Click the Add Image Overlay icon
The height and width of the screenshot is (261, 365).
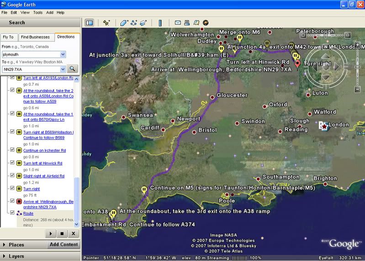pos(143,23)
